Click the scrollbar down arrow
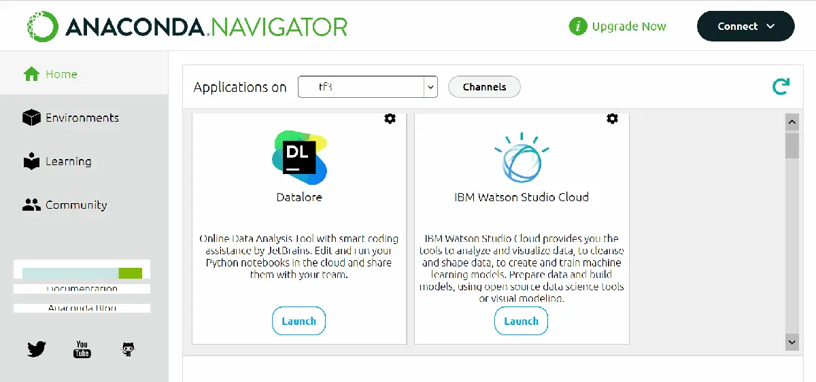816x382 pixels. point(792,341)
